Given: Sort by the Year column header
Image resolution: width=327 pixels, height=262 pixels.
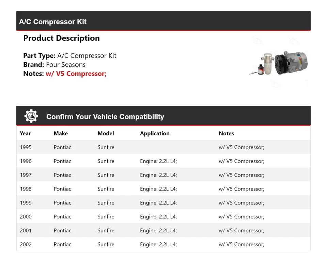Looking at the screenshot, I should tap(25, 133).
